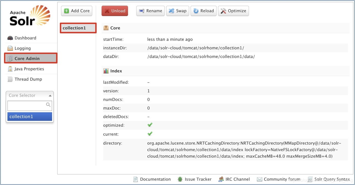Click the Community forum envelope icon
Viewport: 355px width, 185px height.
click(259, 179)
